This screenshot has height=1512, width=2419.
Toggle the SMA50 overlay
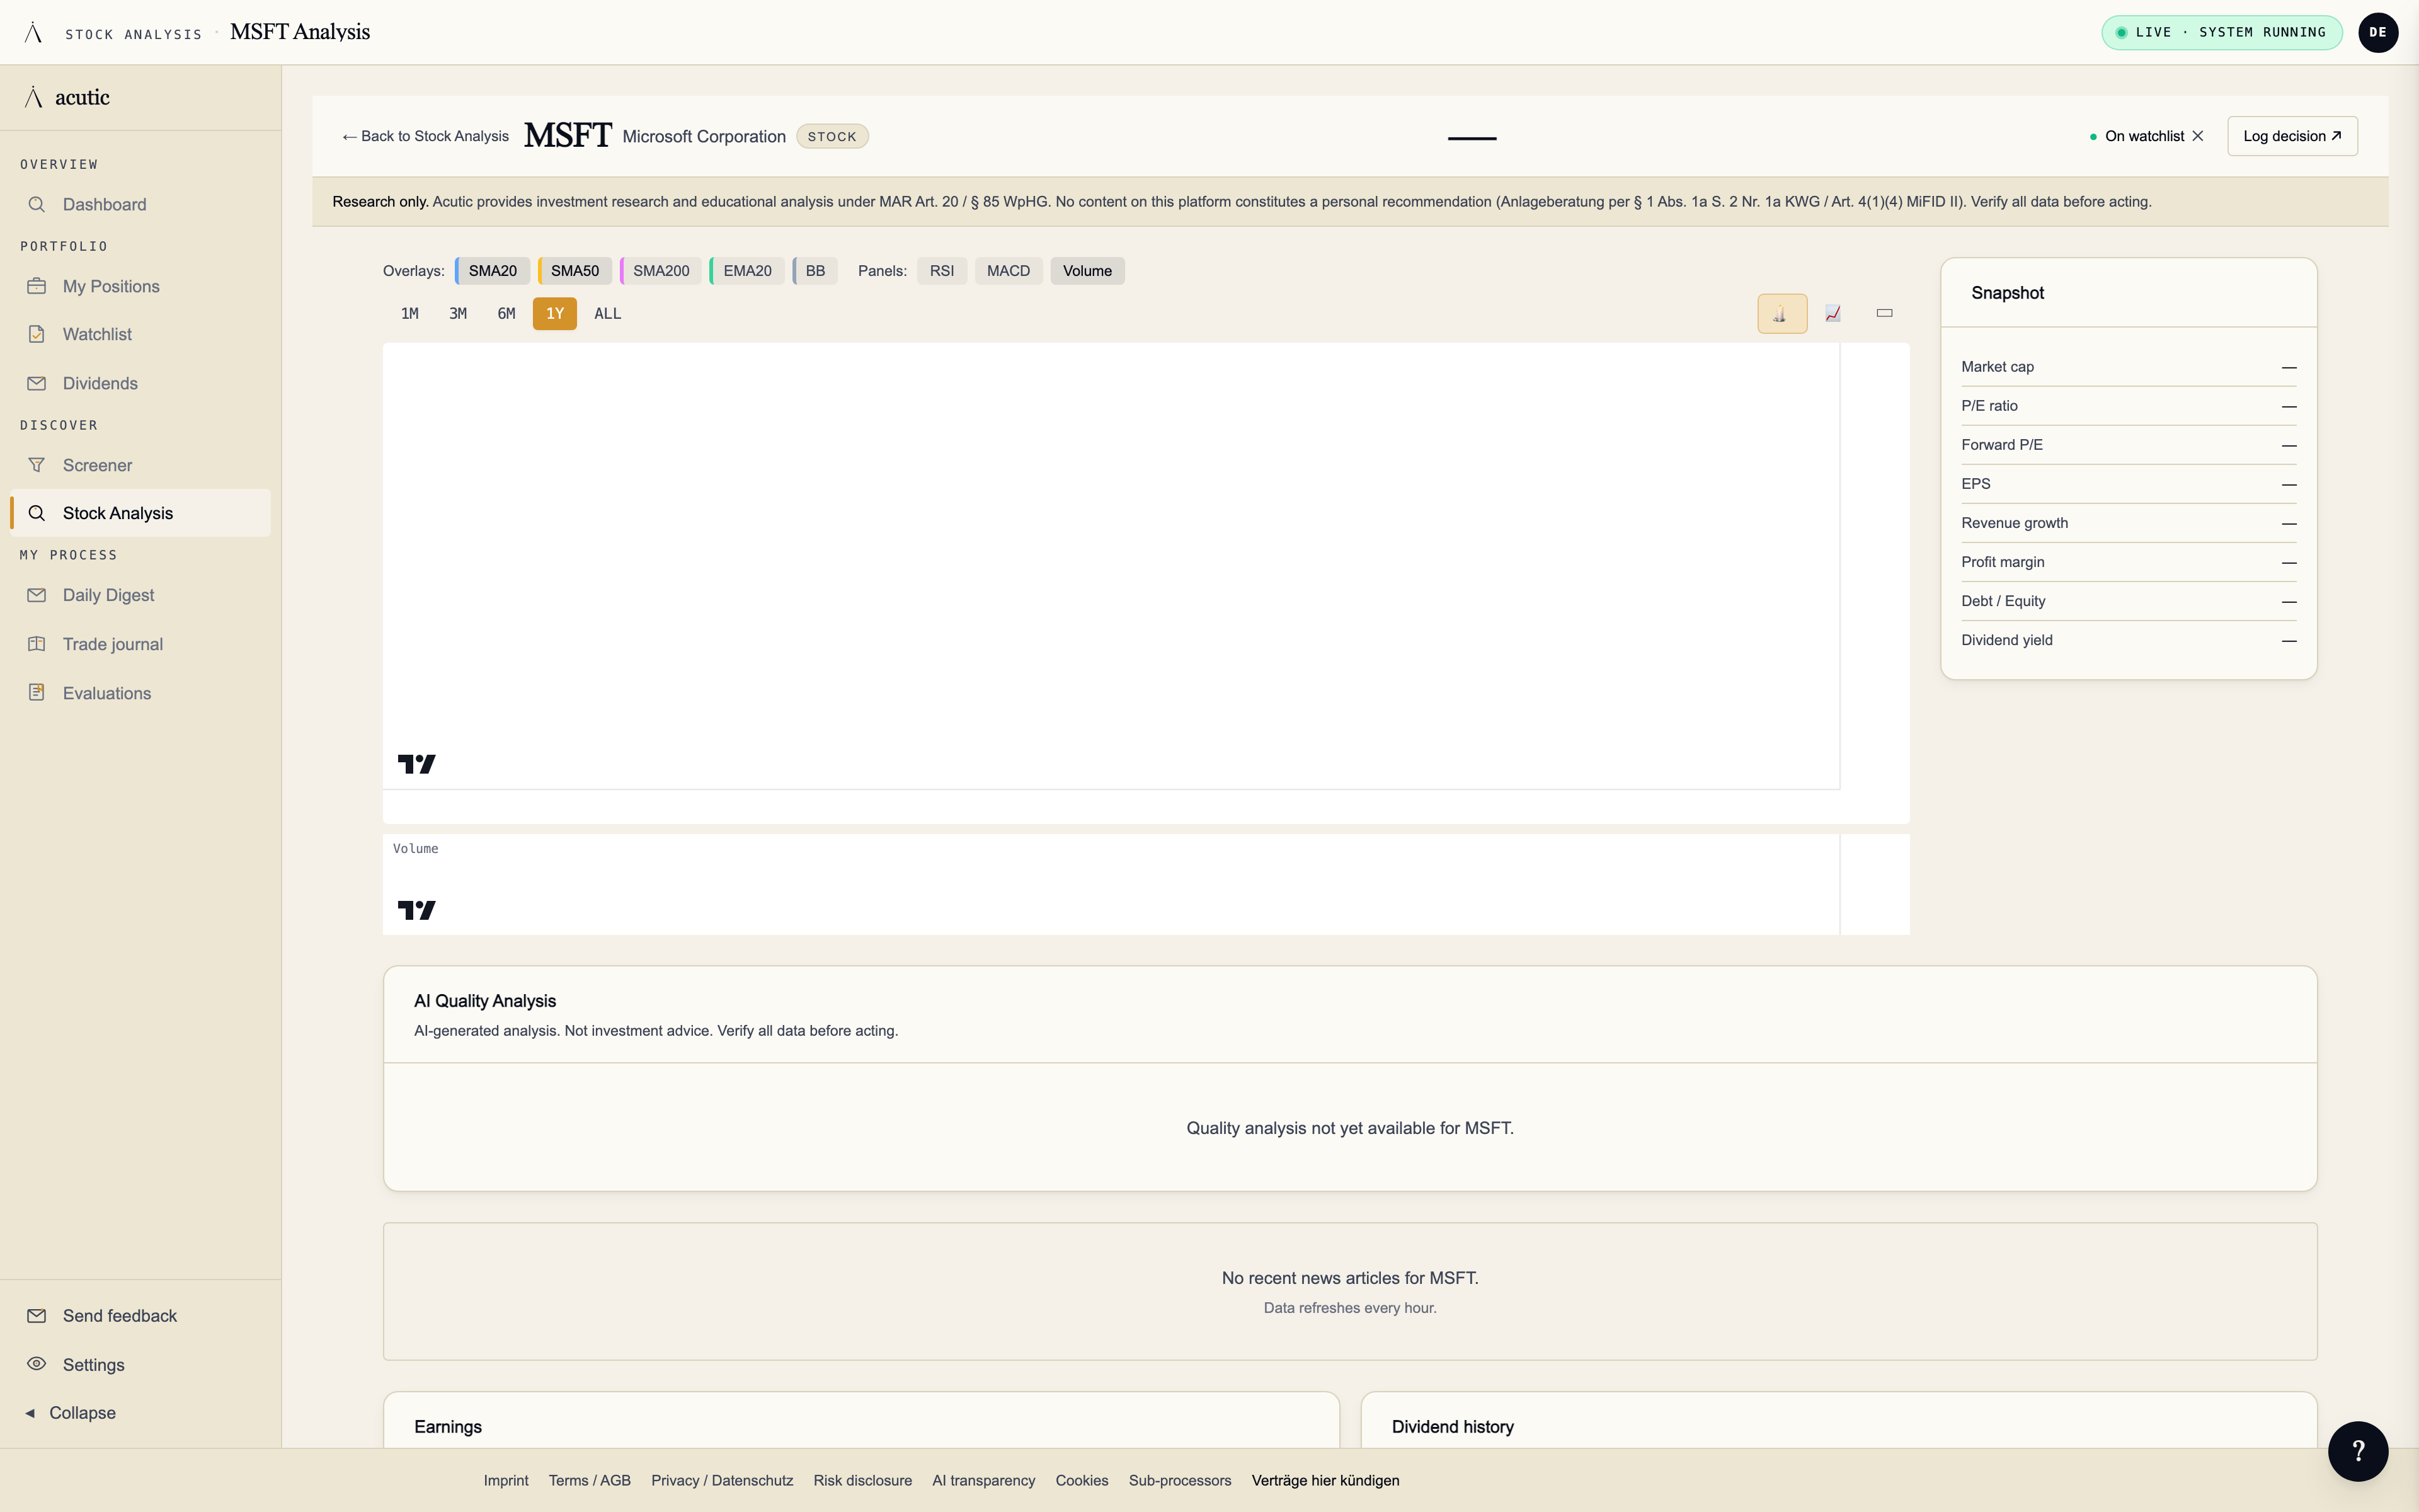pos(575,271)
